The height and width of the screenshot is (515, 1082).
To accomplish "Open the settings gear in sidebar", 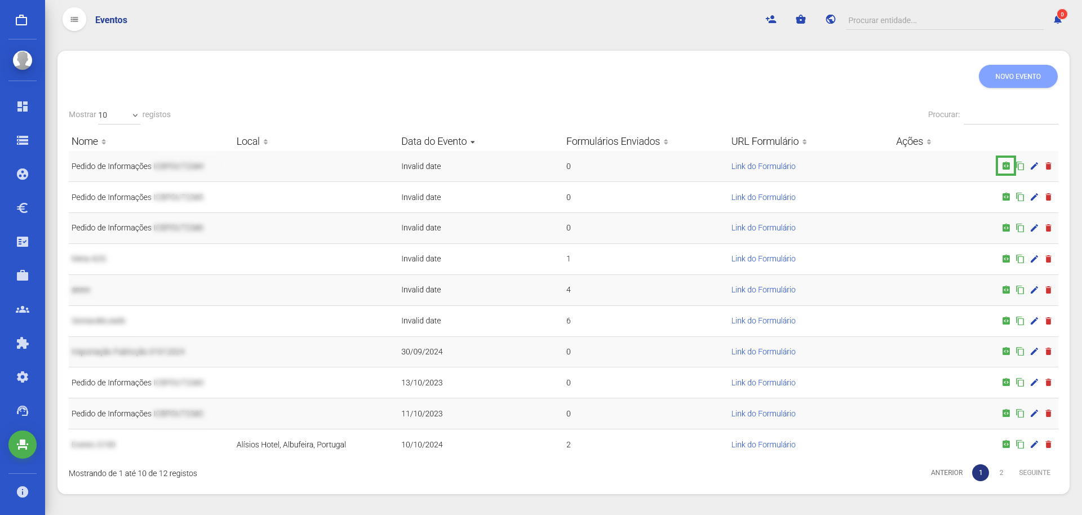I will coord(23,377).
